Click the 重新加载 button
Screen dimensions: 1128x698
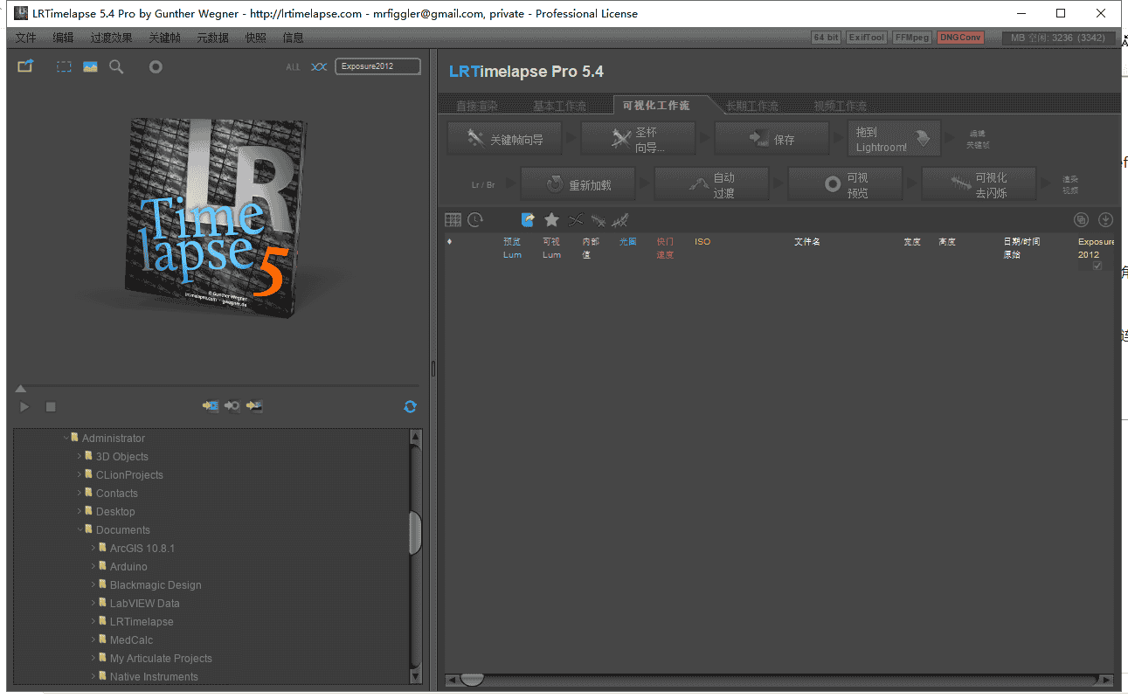(x=578, y=185)
